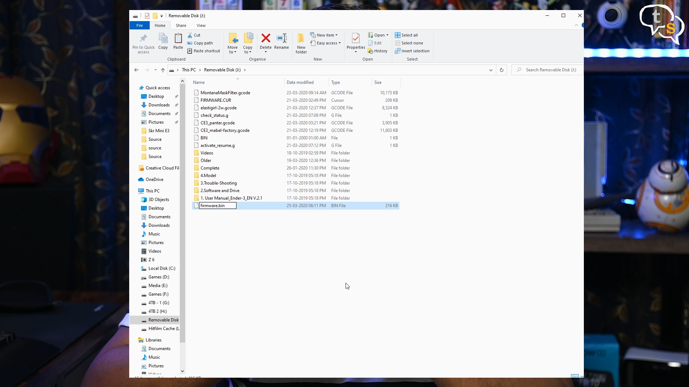Click the Properties icon
This screenshot has width=689, height=387.
(x=356, y=38)
